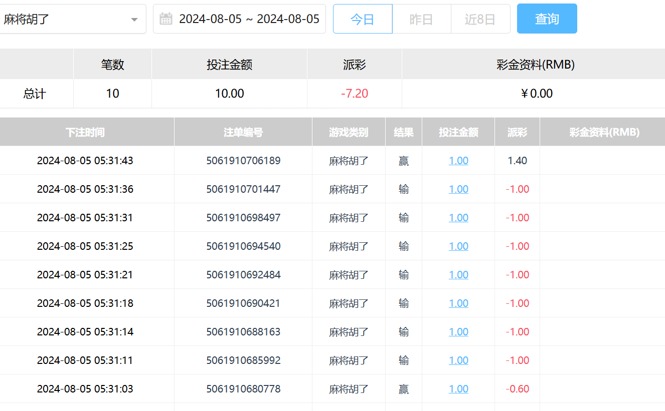The height and width of the screenshot is (411, 665).
Task: Select order number 5061910698497 cell
Action: click(243, 218)
